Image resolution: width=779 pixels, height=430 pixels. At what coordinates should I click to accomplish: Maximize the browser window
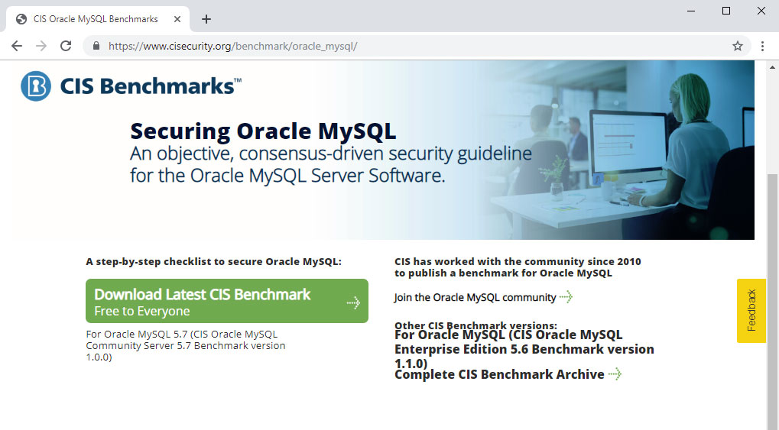tap(725, 11)
